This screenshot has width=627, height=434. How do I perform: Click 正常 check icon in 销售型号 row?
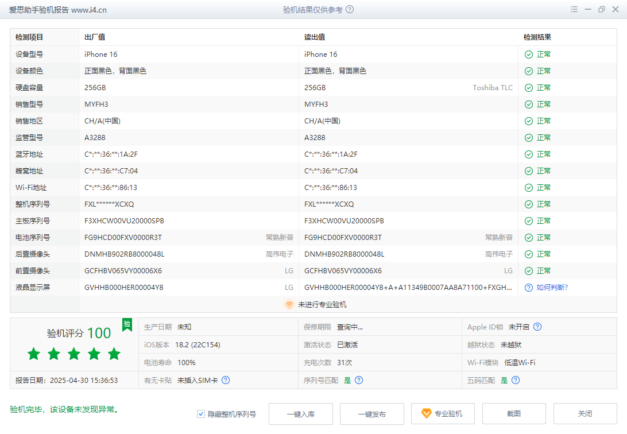[529, 104]
